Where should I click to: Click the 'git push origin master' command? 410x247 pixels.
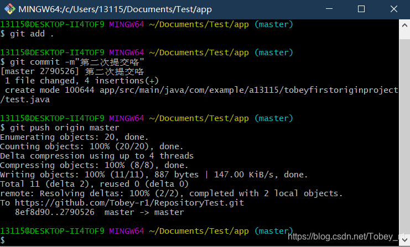click(60, 128)
